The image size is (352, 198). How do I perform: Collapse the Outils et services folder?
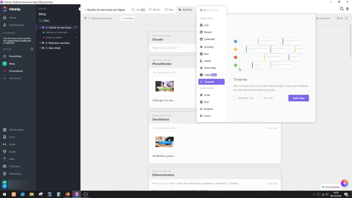click(x=40, y=27)
